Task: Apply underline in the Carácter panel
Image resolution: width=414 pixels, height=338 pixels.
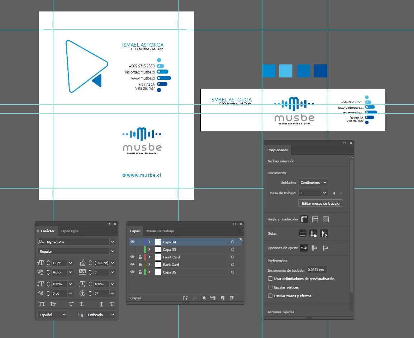Action: click(x=101, y=304)
